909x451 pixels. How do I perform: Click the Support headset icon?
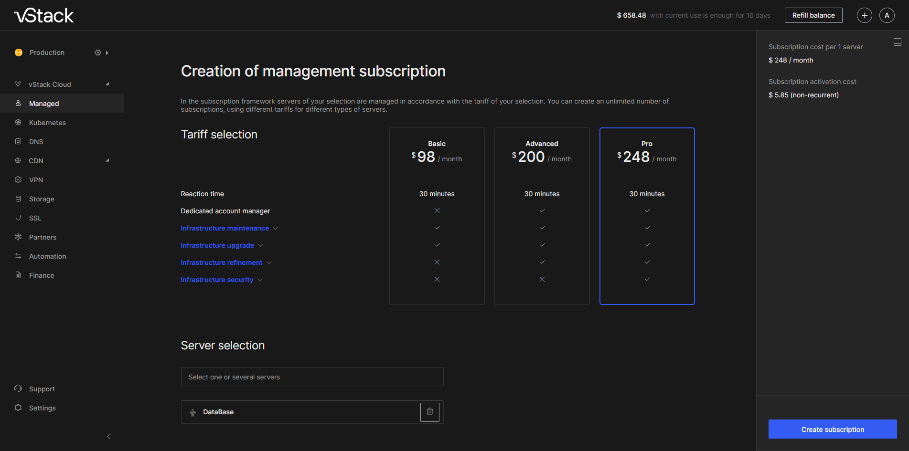pos(18,388)
